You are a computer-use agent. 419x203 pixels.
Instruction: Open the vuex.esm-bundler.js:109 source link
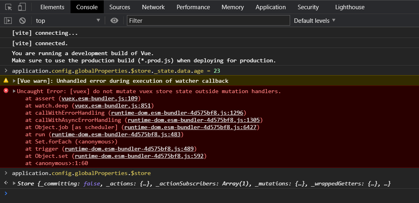[x=100, y=98]
